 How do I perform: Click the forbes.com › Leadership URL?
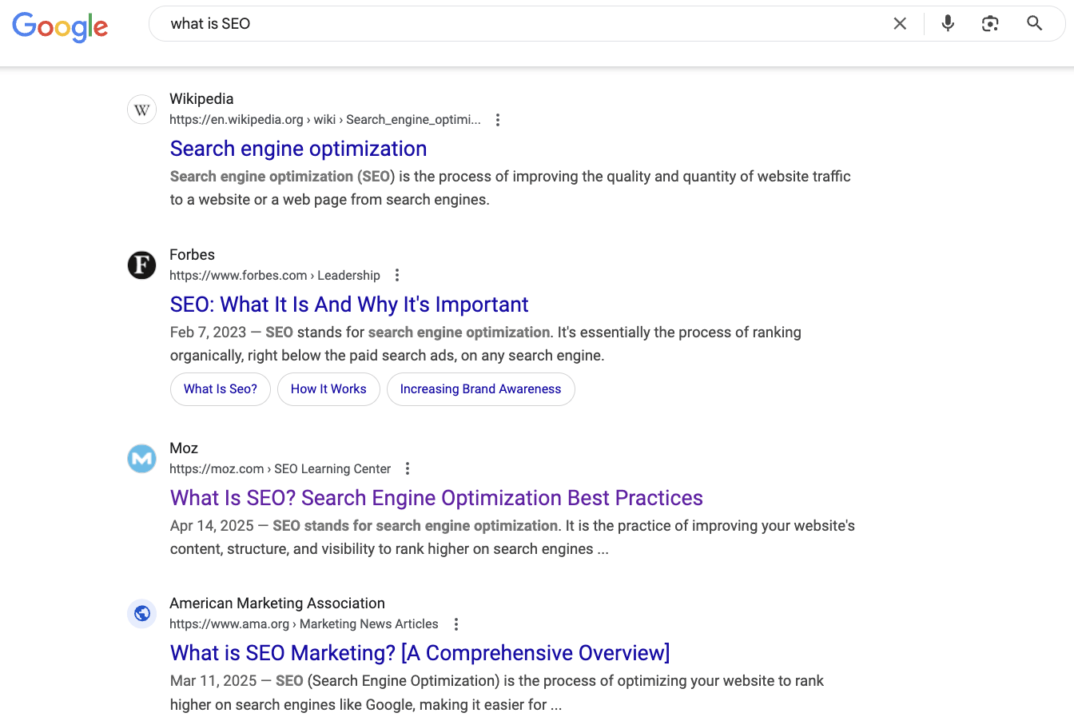pyautogui.click(x=275, y=276)
